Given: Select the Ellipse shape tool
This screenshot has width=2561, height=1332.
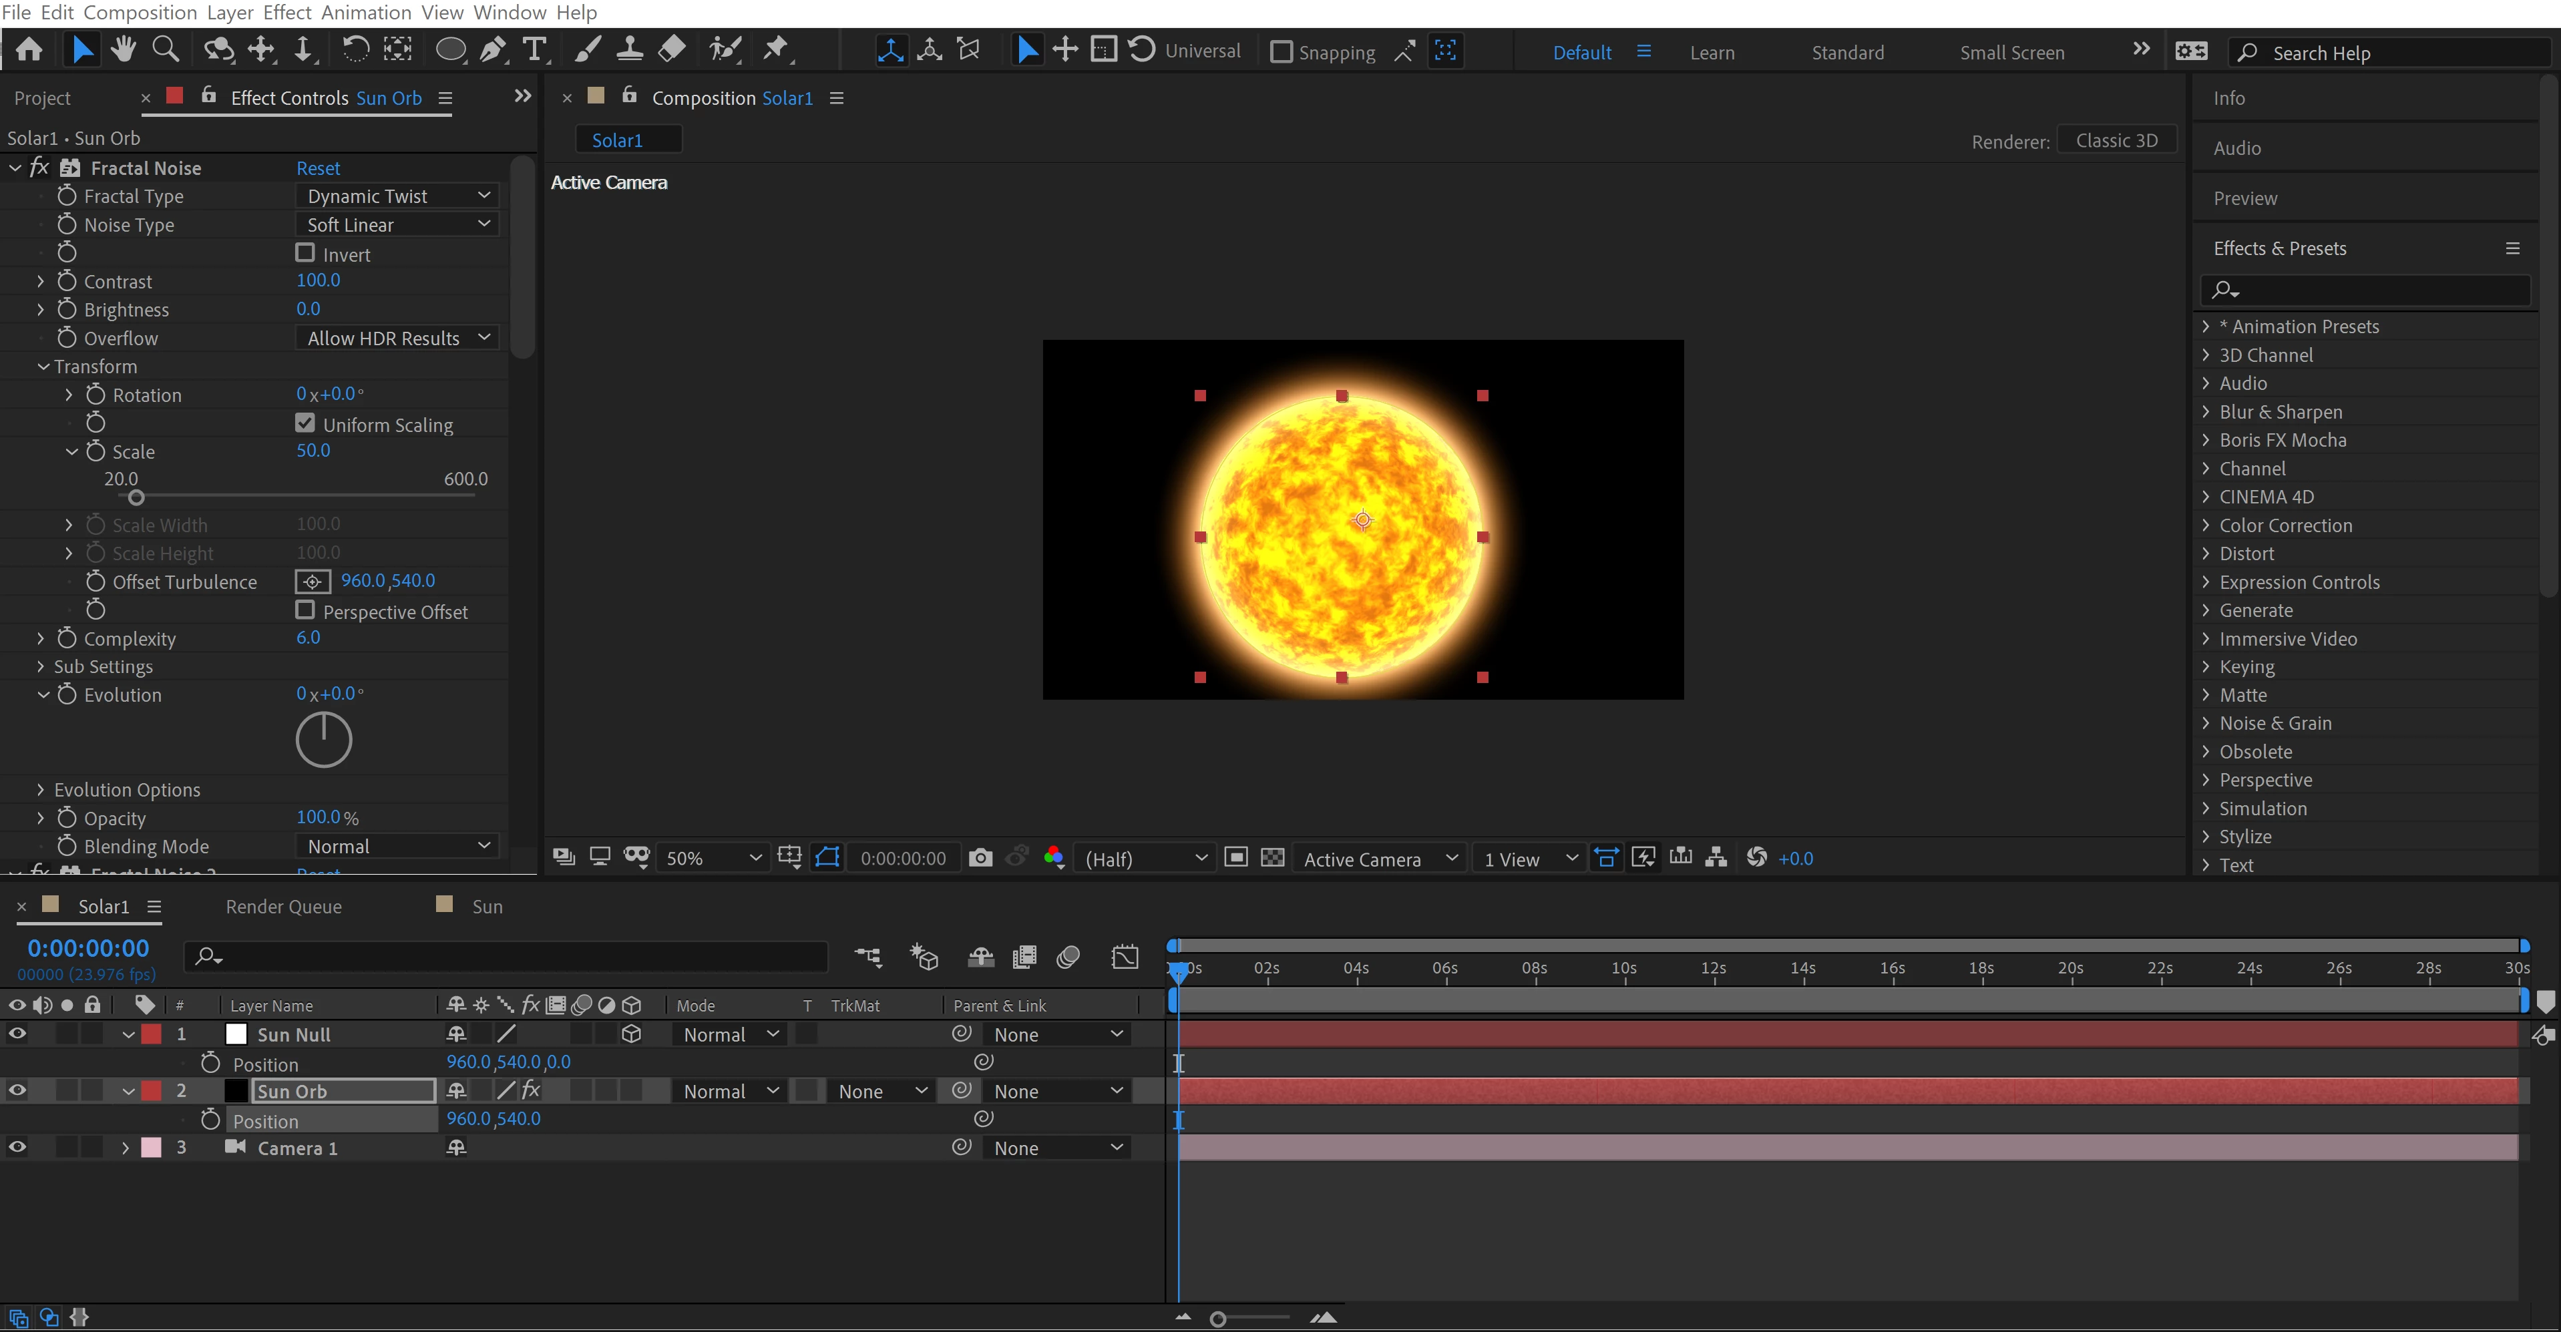Looking at the screenshot, I should point(450,49).
